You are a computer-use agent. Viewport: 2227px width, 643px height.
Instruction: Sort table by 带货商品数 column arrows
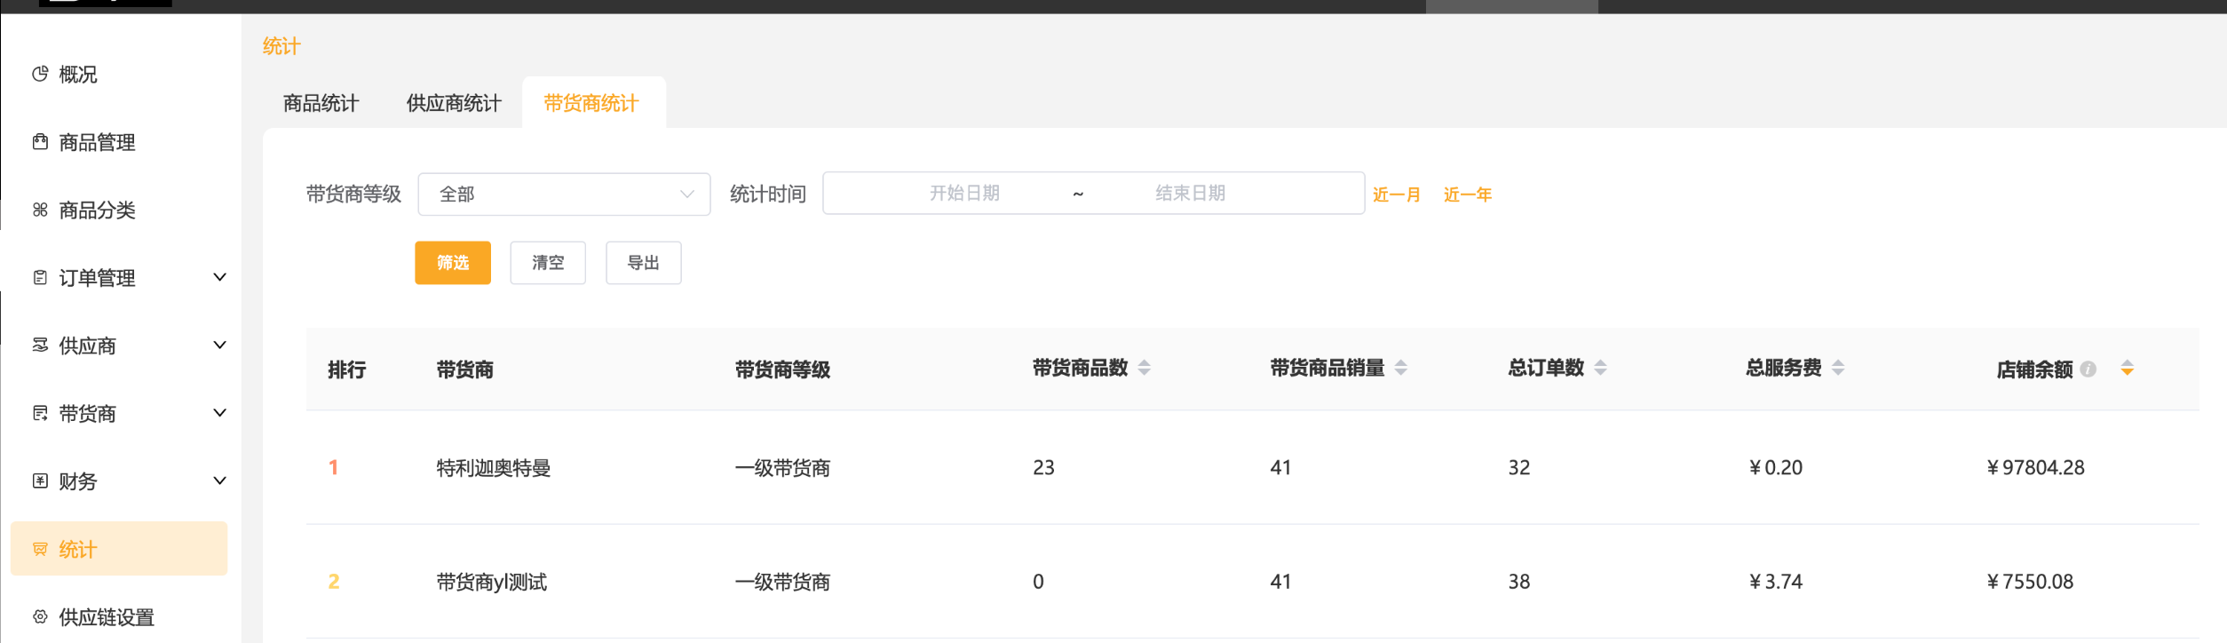tap(1144, 368)
